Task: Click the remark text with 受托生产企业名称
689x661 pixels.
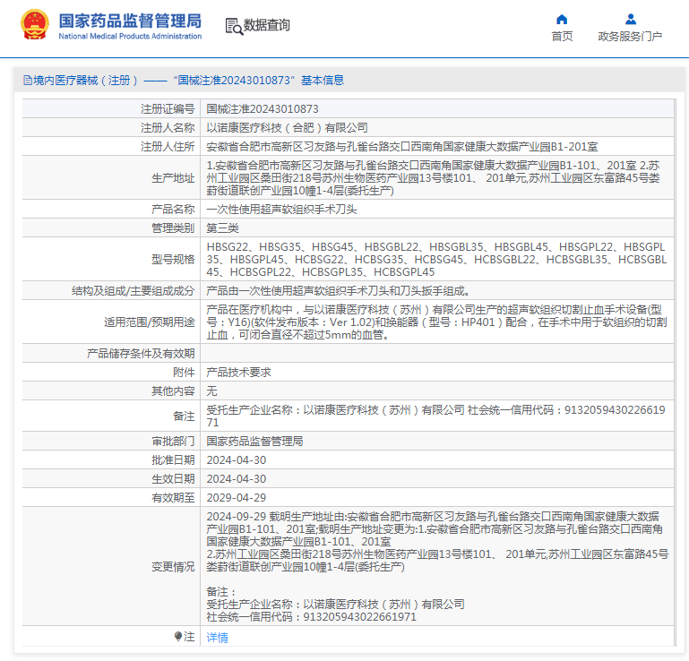Action: coord(436,416)
